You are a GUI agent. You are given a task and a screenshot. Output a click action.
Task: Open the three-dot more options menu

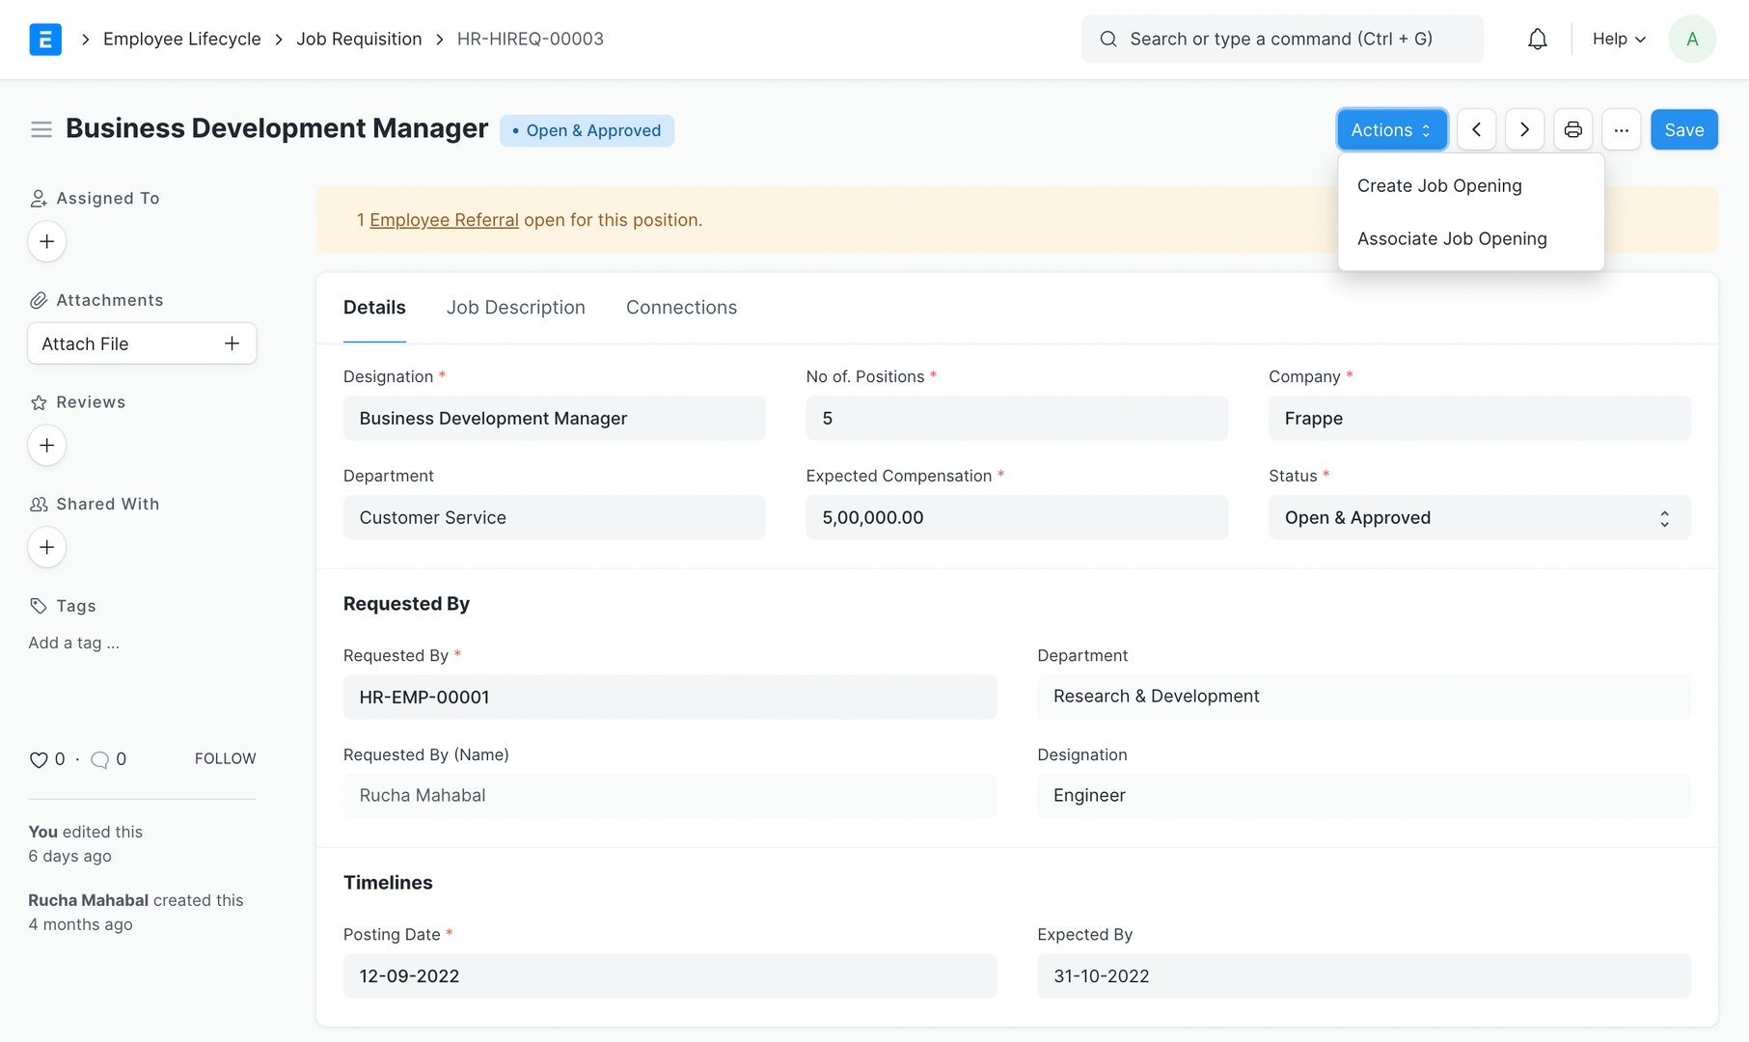1621,130
